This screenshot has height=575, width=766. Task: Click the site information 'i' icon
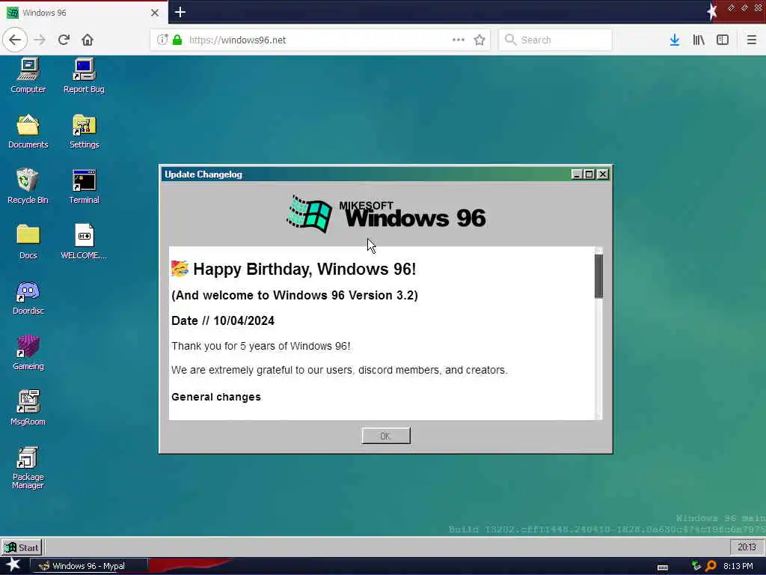pyautogui.click(x=162, y=40)
